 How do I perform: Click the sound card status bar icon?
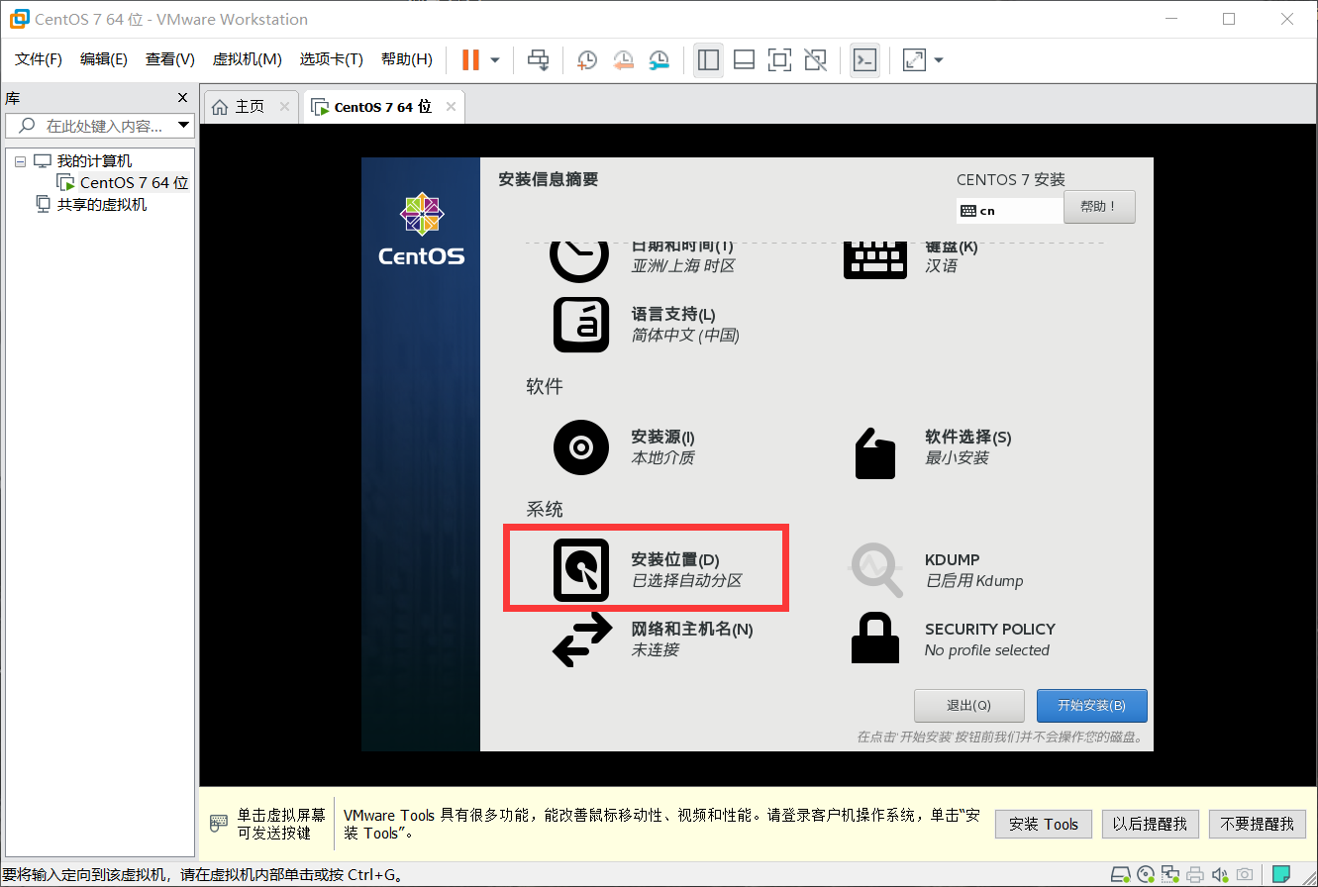point(1220,875)
